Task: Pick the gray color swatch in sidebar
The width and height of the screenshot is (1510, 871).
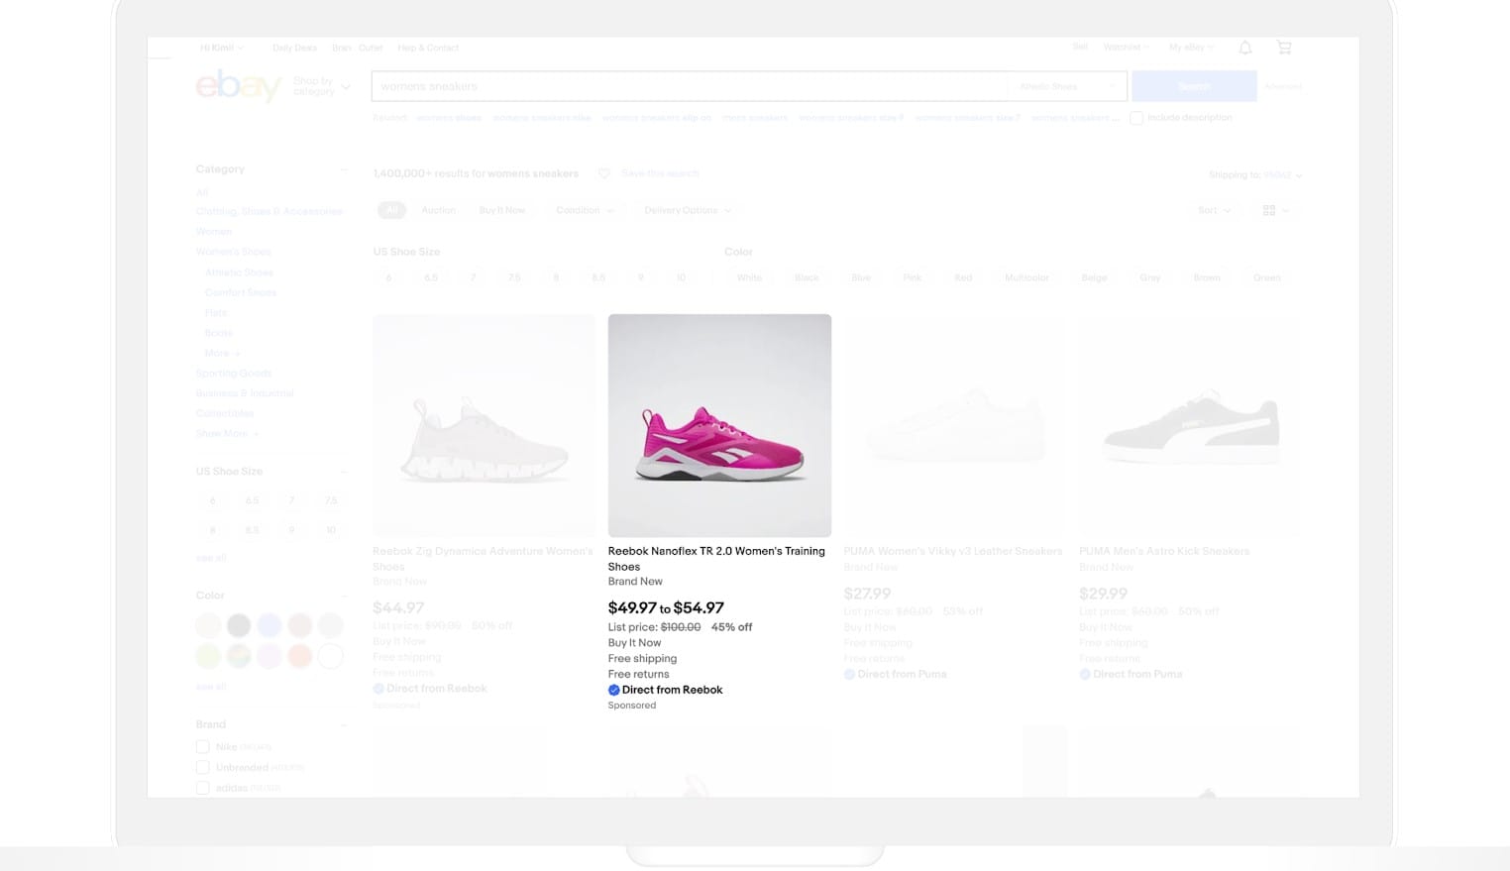Action: coord(239,625)
